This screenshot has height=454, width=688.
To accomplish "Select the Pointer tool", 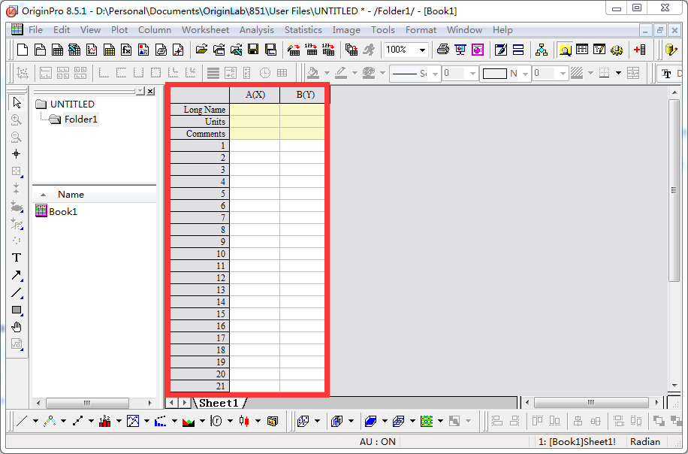I will [x=17, y=102].
